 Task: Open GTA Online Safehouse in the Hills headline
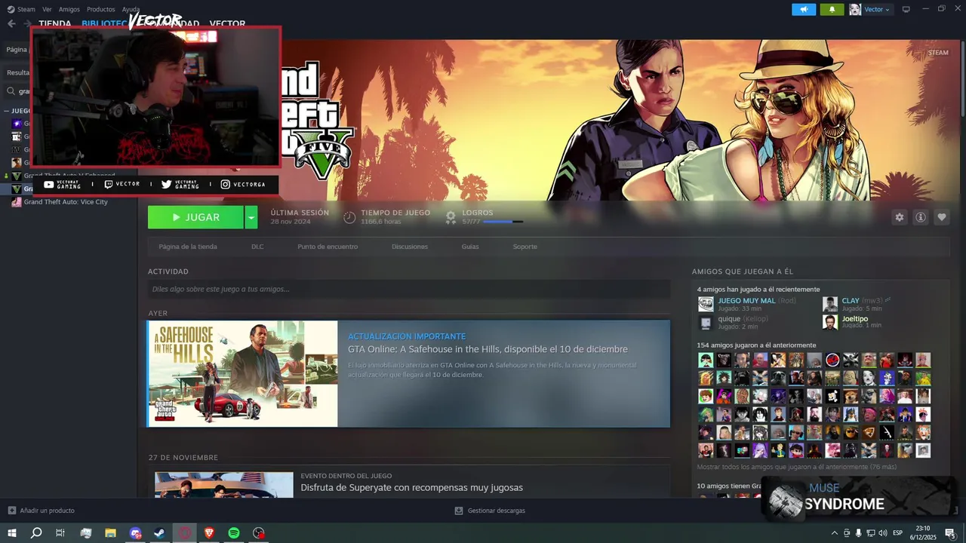pyautogui.click(x=488, y=349)
